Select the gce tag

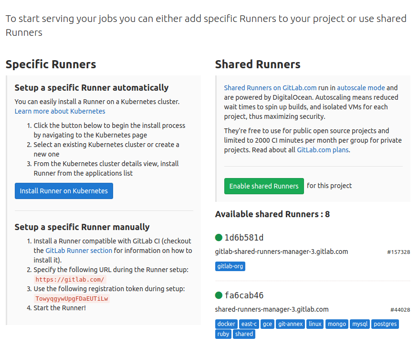[267, 324]
